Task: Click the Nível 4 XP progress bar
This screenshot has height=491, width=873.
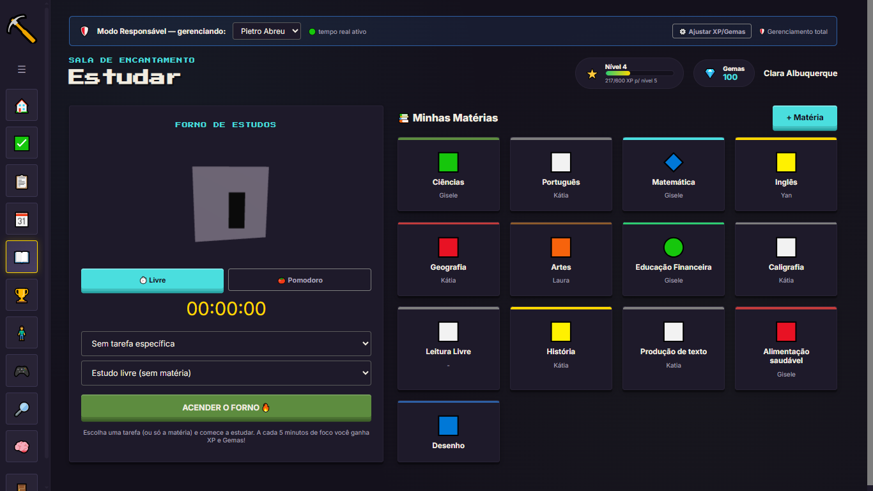Action: (639, 74)
